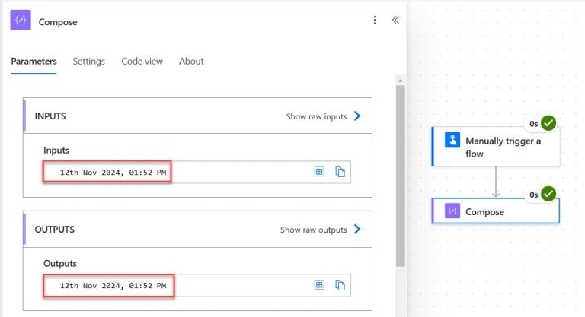Image resolution: width=585 pixels, height=317 pixels.
Task: Toggle table view icon for Inputs
Action: 319,173
